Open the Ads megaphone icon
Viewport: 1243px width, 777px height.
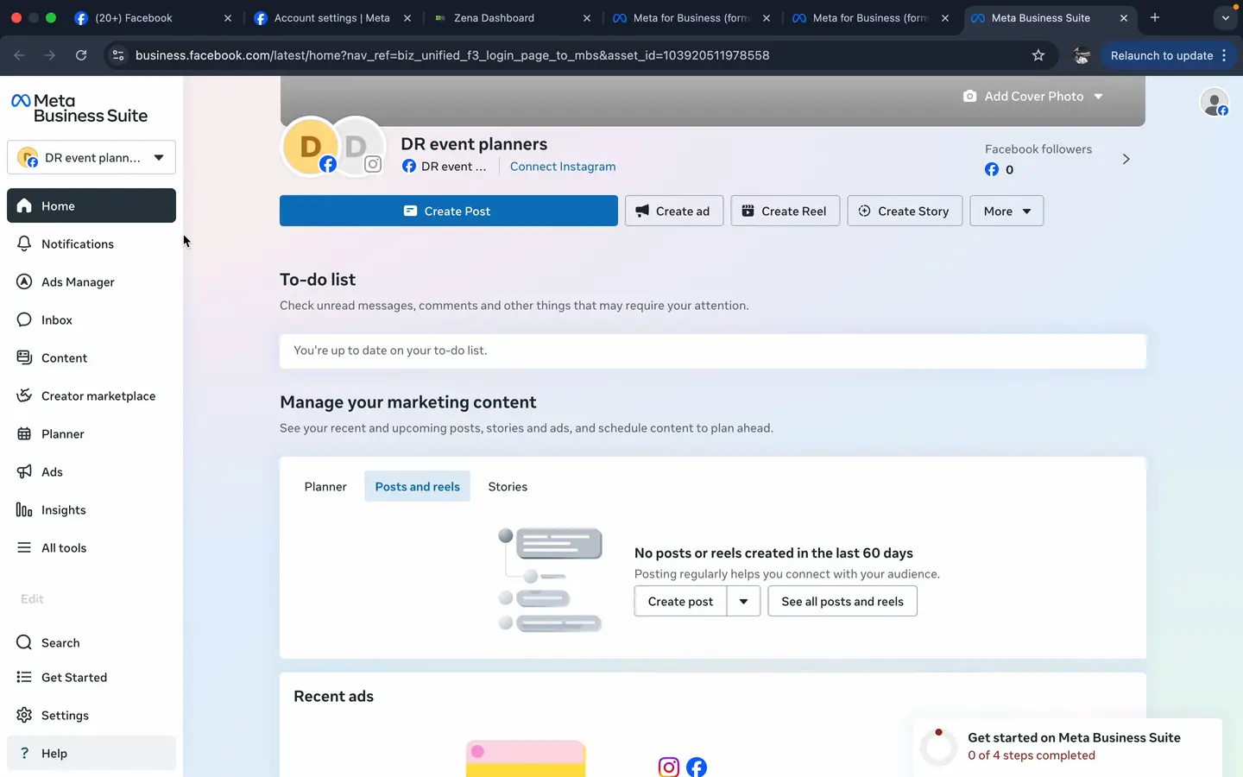(x=24, y=471)
